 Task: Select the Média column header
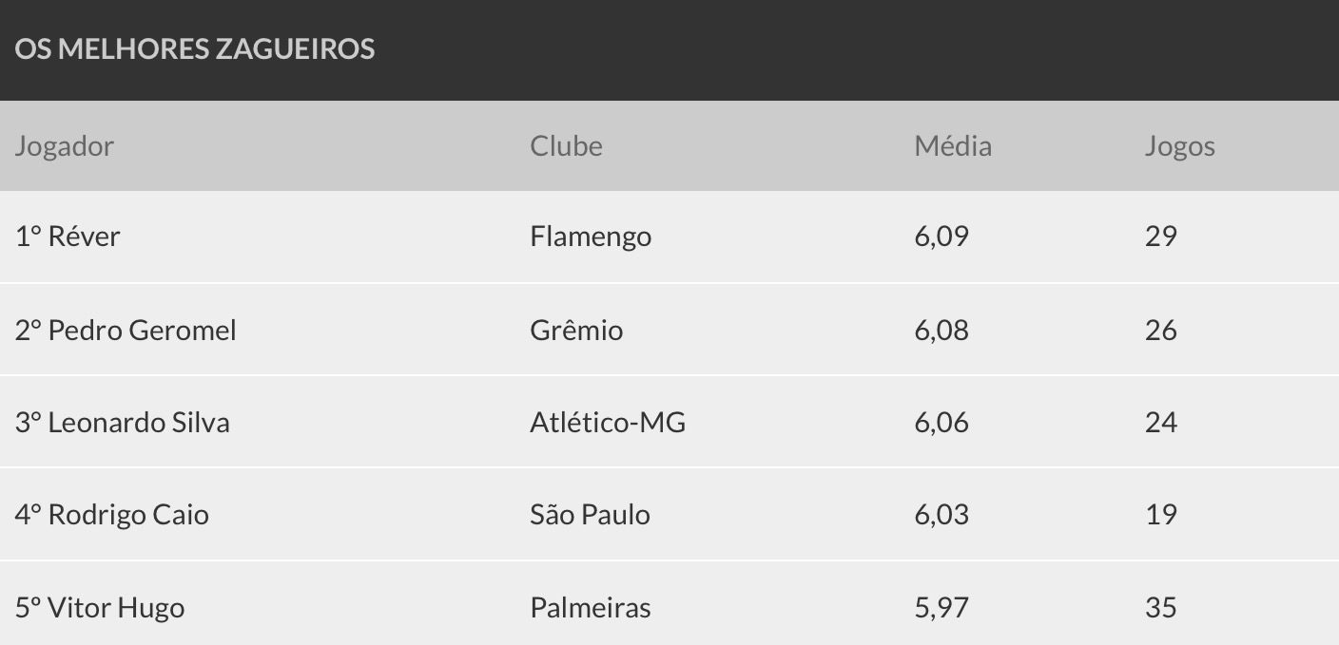click(x=953, y=145)
